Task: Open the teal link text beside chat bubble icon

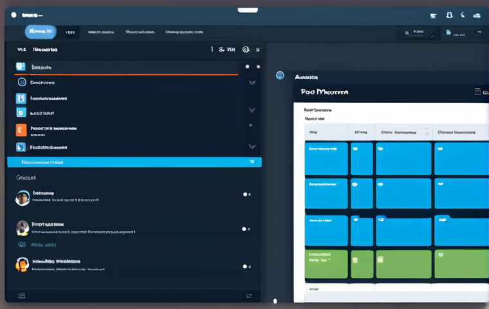Action: coord(43,245)
